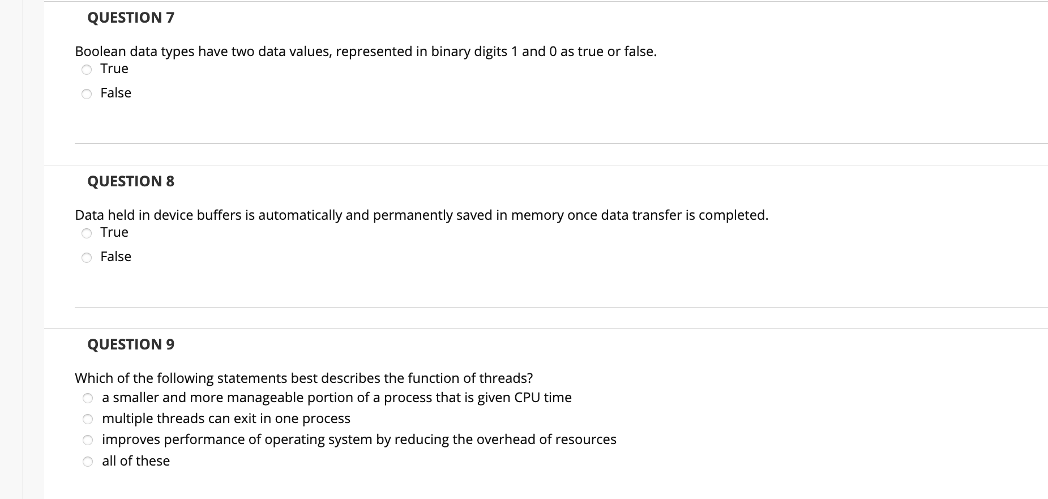Select True for Question 7
Screen dimensions: 1048x499
[86, 69]
